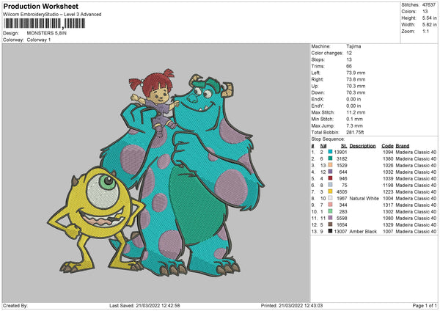
Task: Click stitch count '3182' in stop two
Action: 342,158
